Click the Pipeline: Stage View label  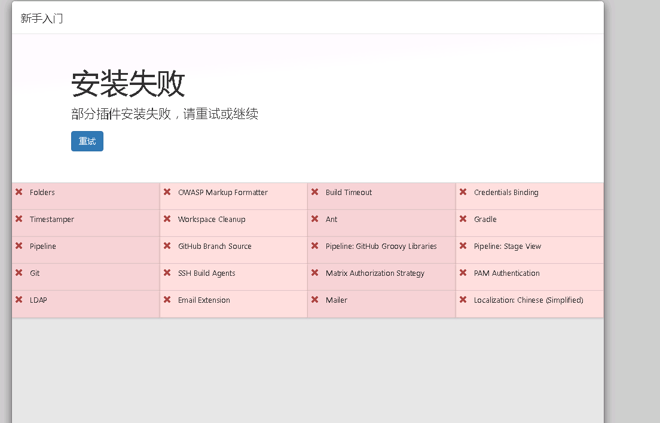[507, 247]
